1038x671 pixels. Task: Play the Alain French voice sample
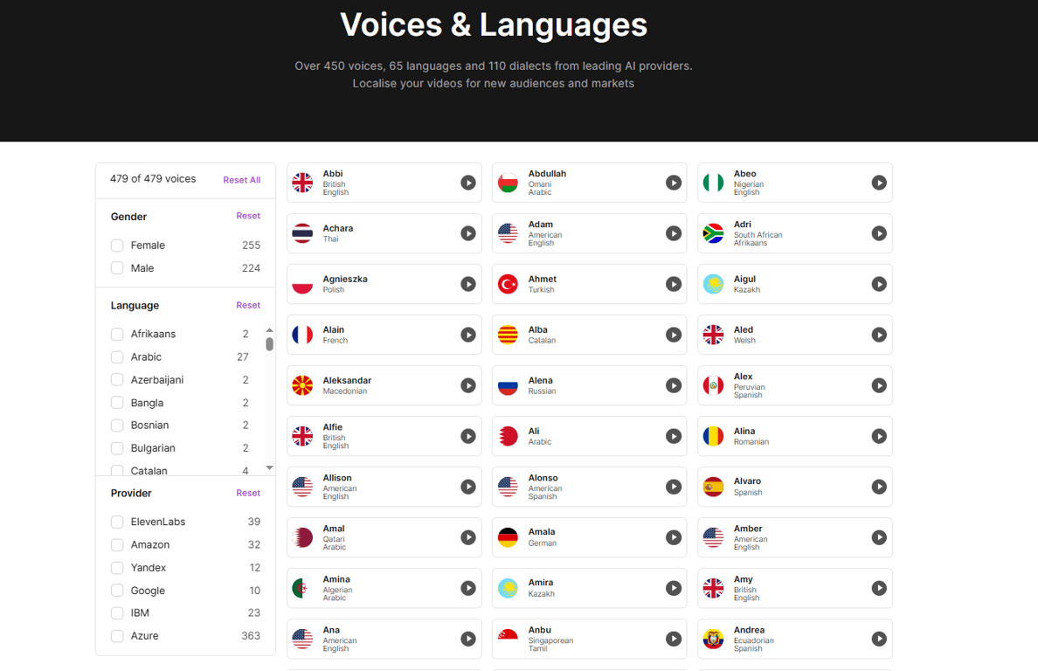point(468,335)
